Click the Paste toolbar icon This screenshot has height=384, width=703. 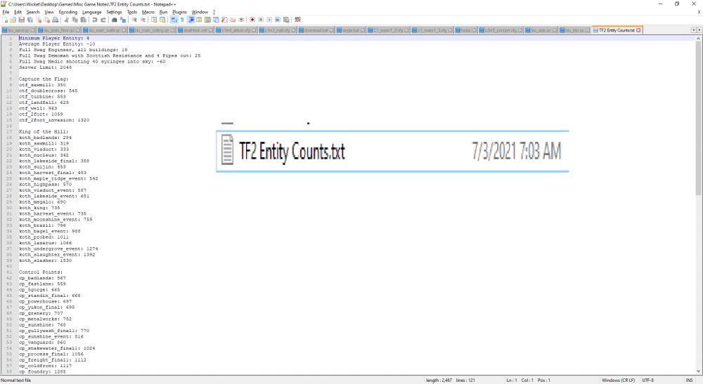(84, 20)
